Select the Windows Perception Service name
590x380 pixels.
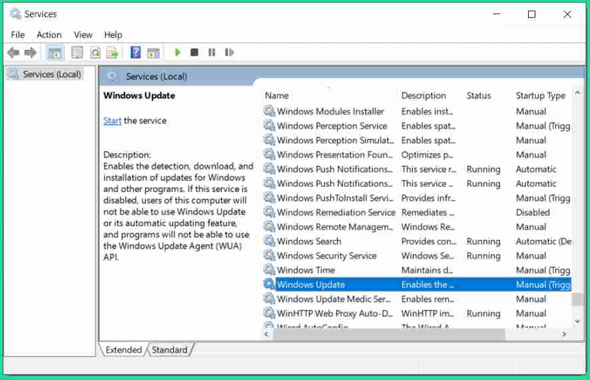pos(332,126)
